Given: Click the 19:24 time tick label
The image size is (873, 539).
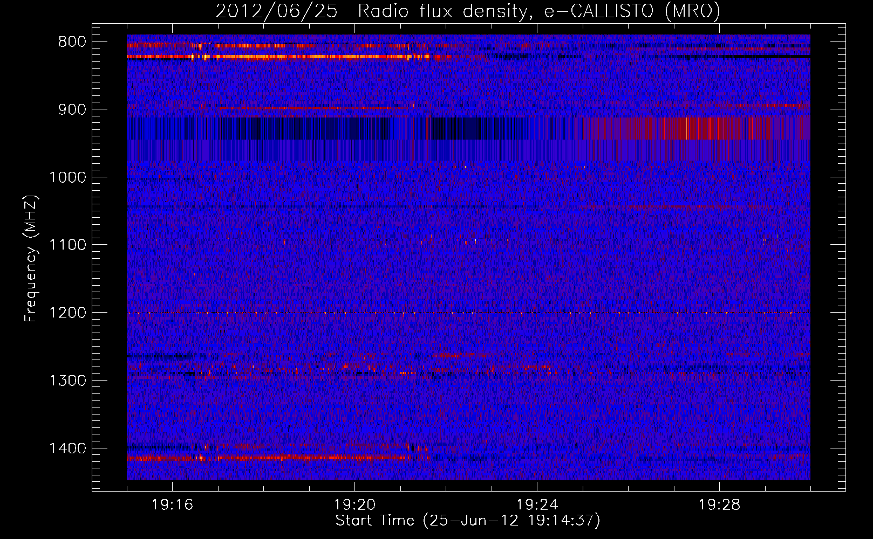Looking at the screenshot, I should tap(537, 505).
